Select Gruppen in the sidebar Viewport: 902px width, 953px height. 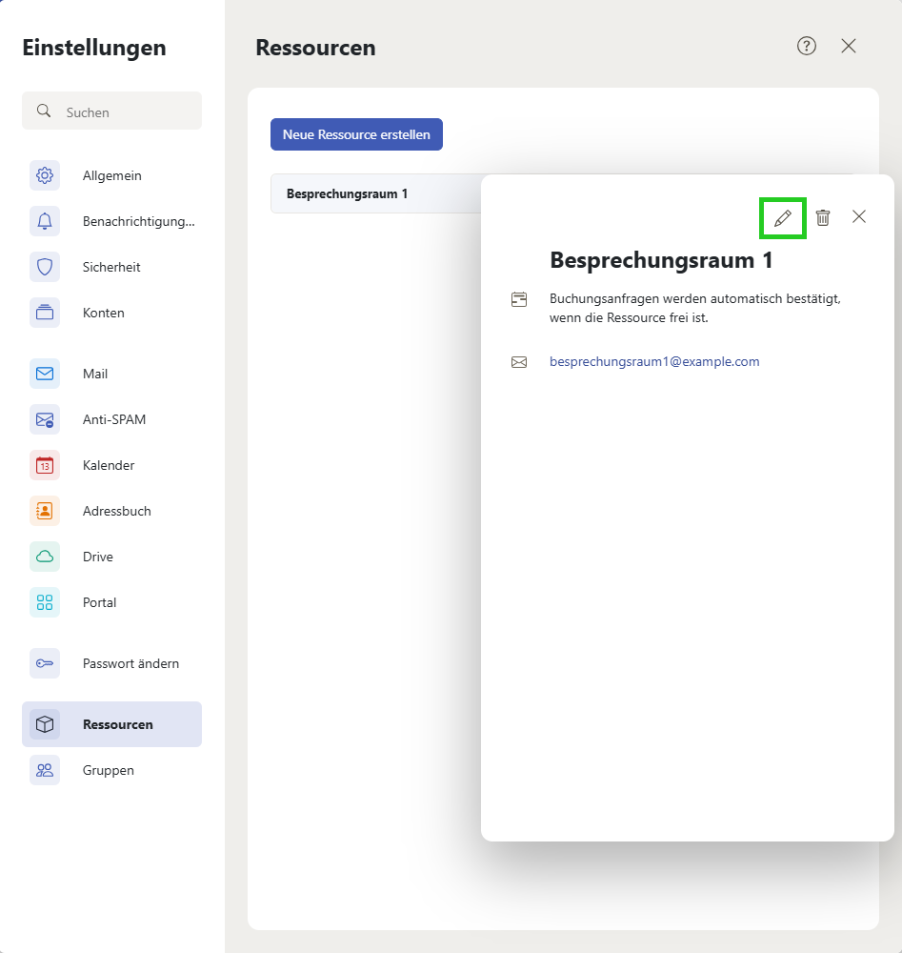click(109, 770)
